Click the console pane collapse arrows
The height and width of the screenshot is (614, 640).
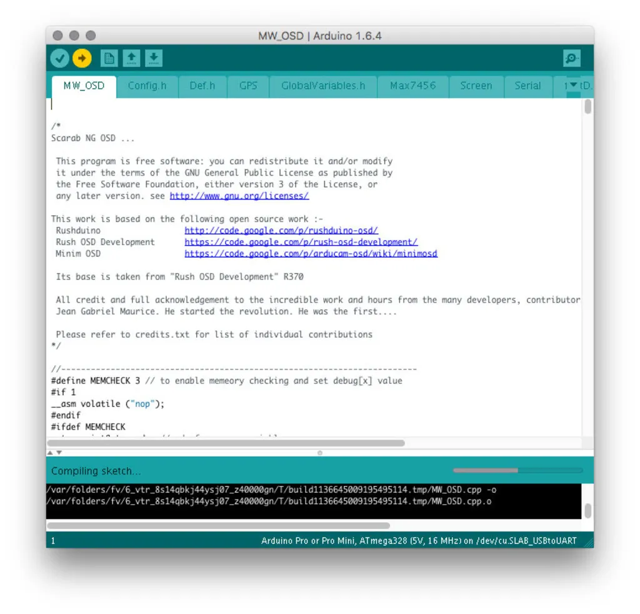click(55, 452)
